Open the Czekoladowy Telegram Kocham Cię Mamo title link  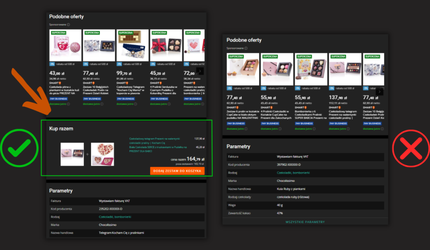click(x=131, y=90)
